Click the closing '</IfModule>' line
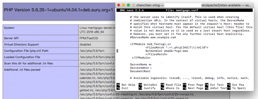 141,58
